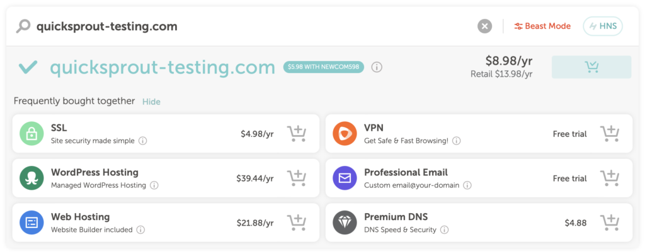Click the domain search input field

(252, 26)
